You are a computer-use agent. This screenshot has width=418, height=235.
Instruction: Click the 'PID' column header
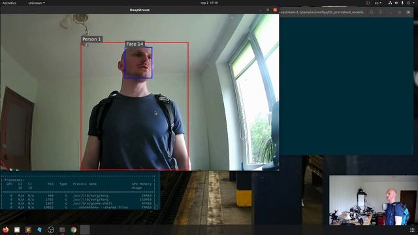pos(50,184)
